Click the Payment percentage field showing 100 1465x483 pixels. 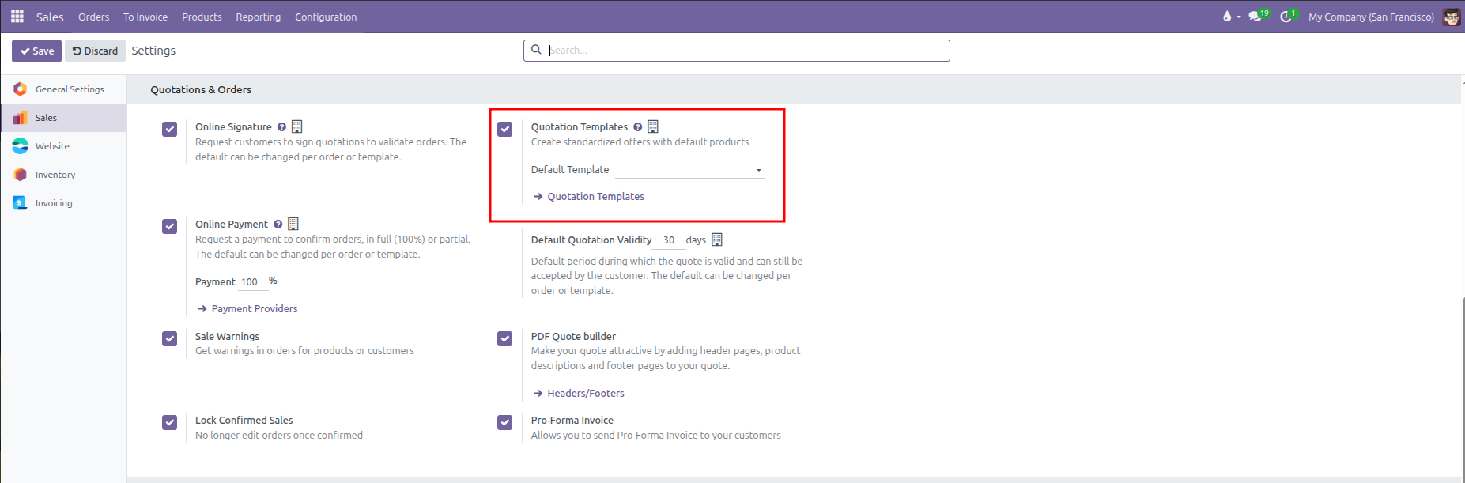click(253, 282)
